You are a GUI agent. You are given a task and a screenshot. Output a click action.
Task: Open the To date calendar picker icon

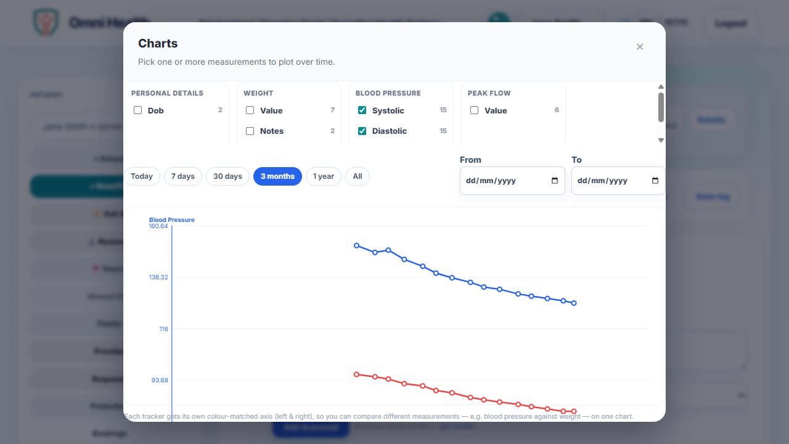655,181
